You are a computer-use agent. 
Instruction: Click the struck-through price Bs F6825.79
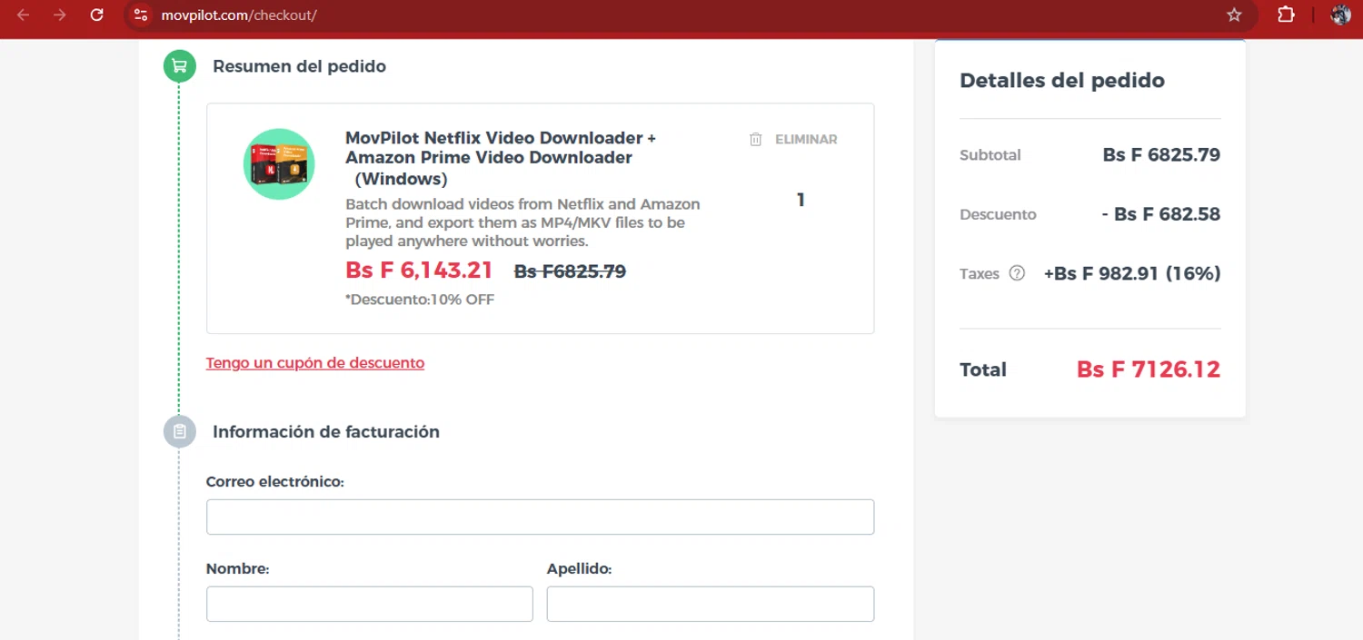[x=570, y=271]
